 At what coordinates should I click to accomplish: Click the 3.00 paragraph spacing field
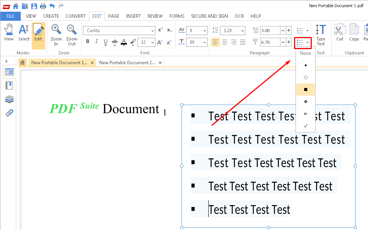pos(270,31)
